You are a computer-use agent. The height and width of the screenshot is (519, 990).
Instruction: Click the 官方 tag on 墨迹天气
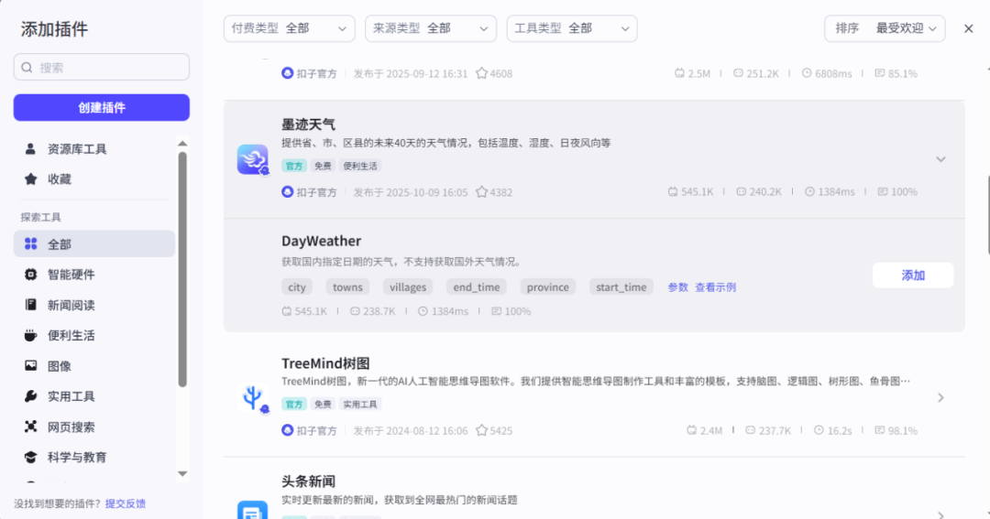[x=294, y=166]
